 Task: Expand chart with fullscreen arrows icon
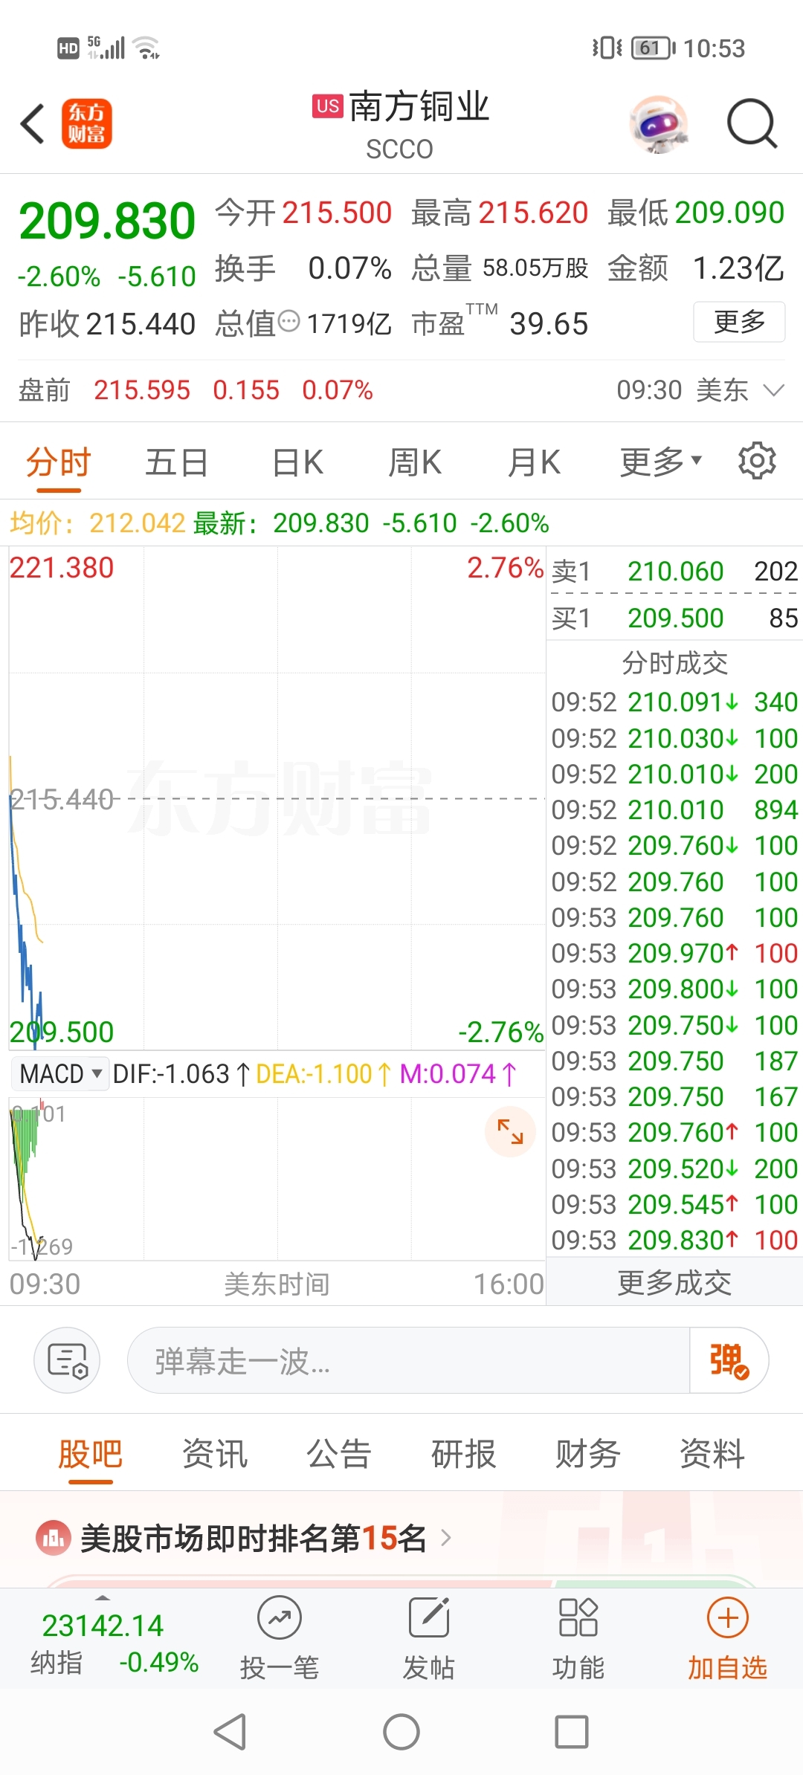[510, 1131]
